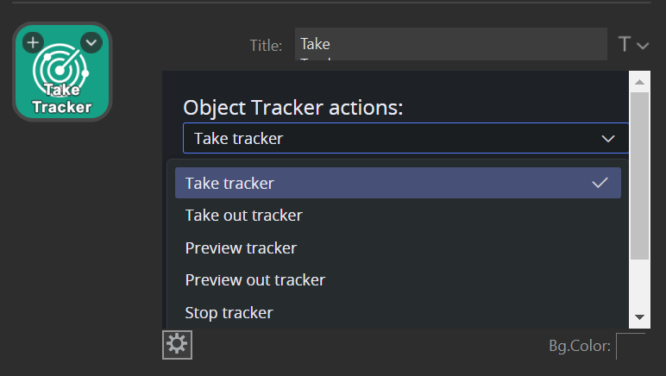Select 'Preview out tracker' action
Screen dimensions: 666x376
254,280
